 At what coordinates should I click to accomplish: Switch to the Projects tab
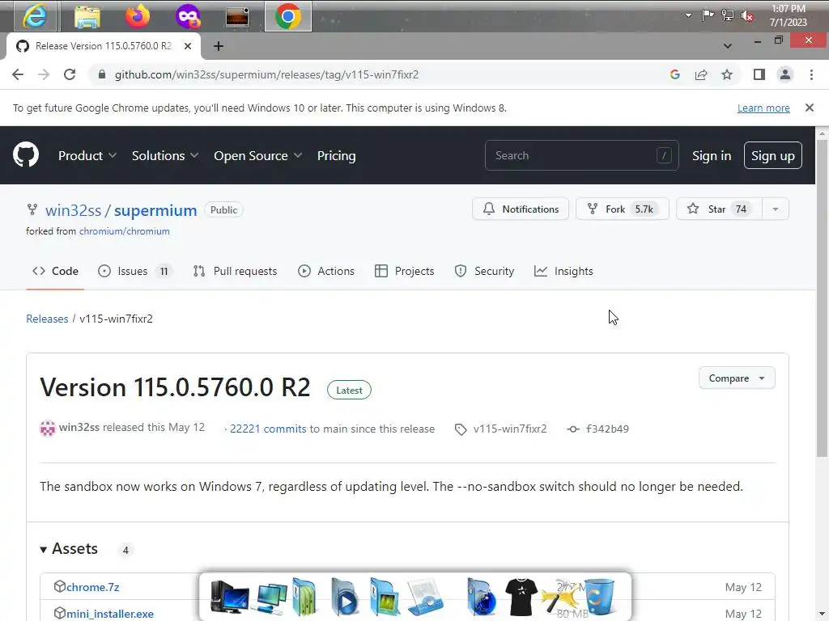[x=405, y=271]
